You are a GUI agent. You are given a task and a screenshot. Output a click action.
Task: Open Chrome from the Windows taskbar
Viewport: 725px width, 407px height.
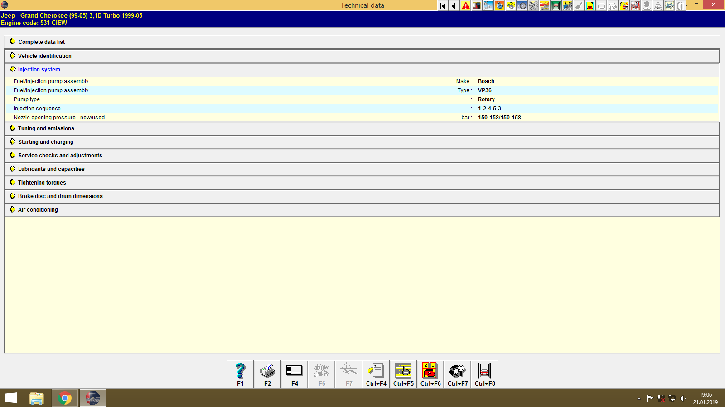64,398
